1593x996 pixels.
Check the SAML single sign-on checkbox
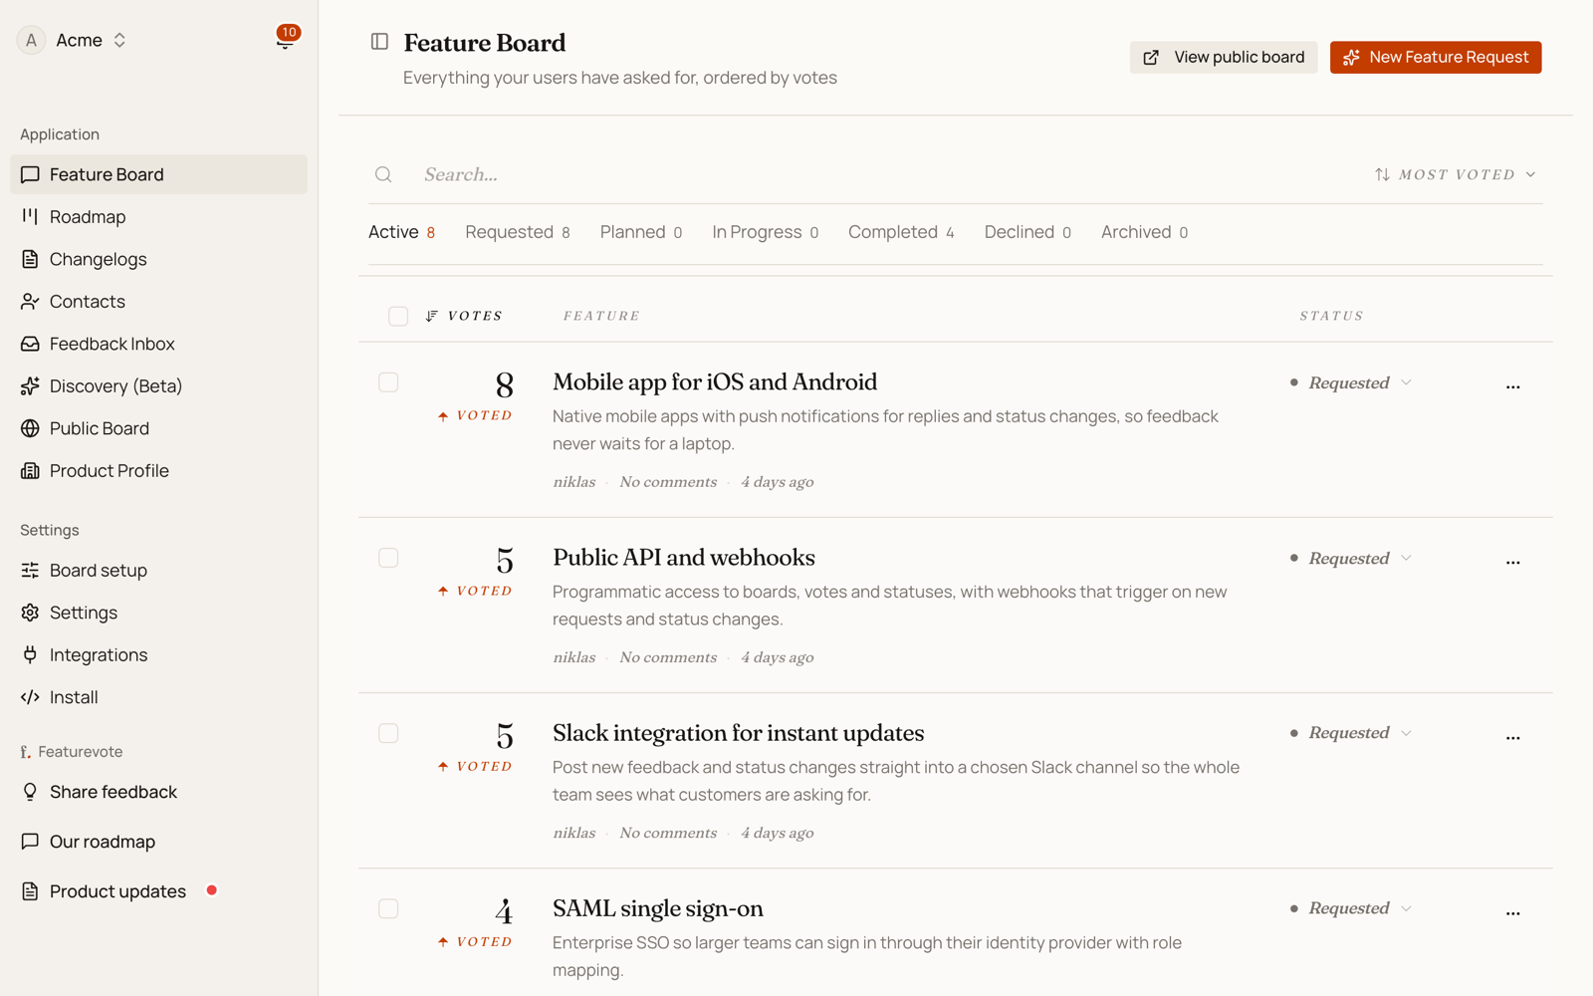[388, 908]
